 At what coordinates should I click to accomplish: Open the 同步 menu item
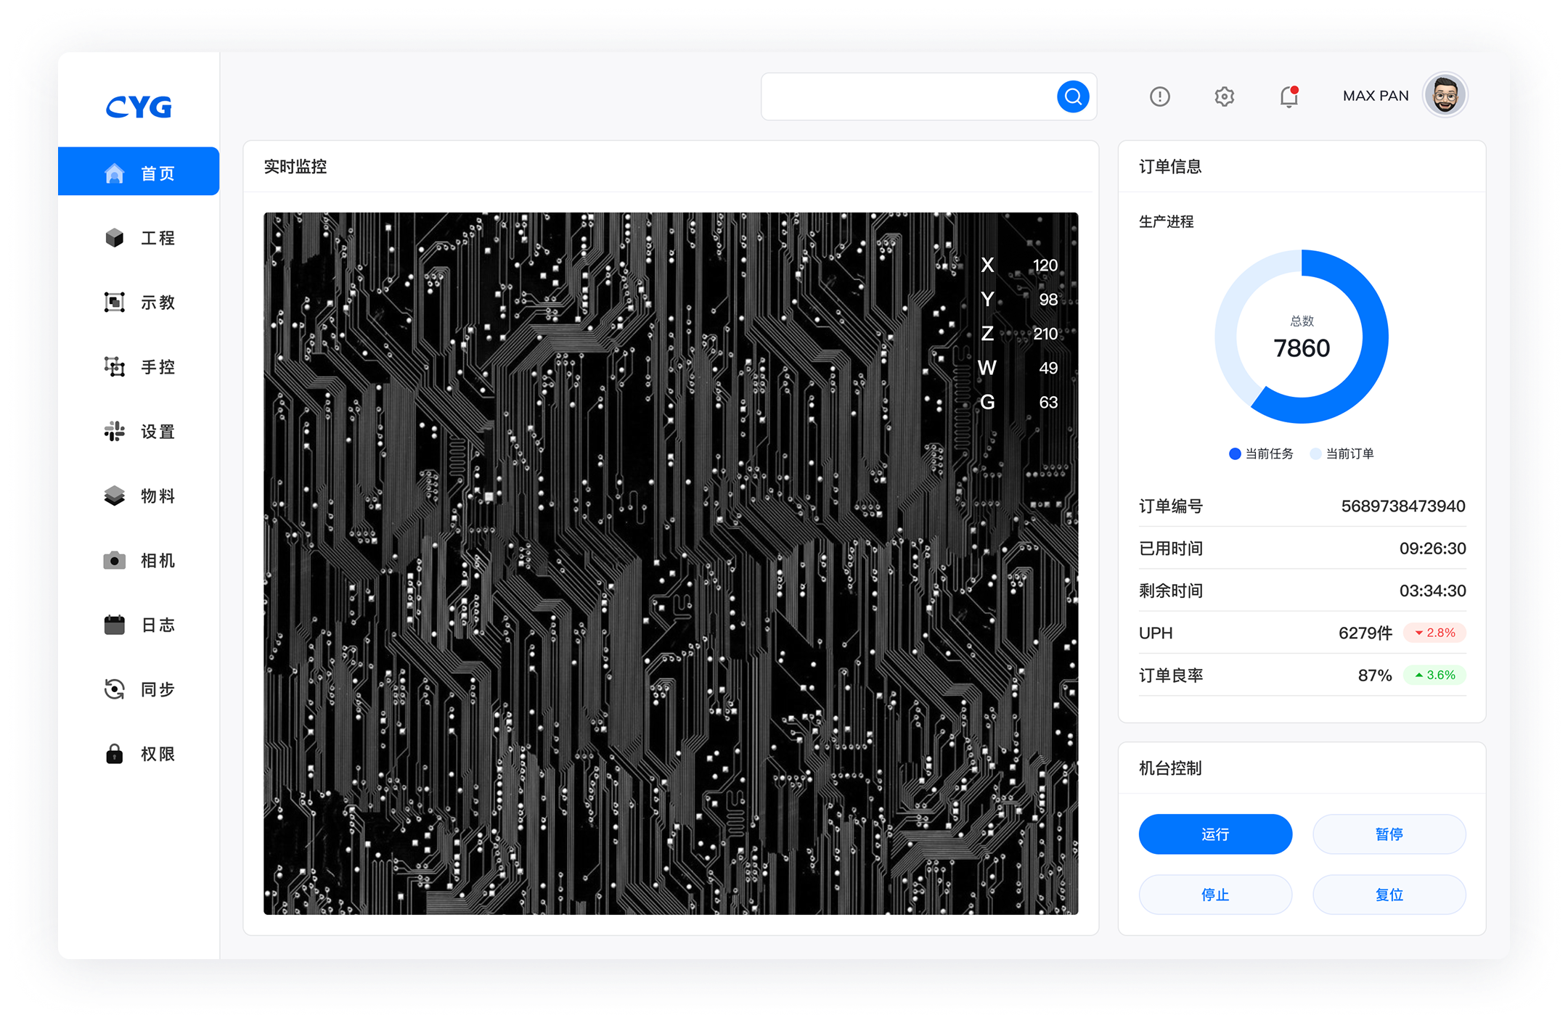point(139,689)
